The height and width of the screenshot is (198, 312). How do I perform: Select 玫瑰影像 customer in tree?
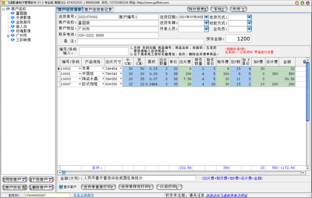23,31
